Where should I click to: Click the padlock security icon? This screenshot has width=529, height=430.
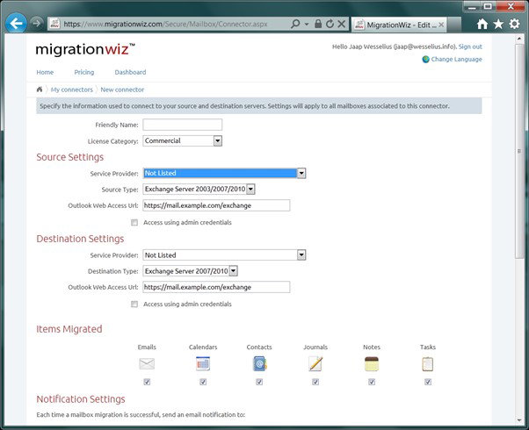pyautogui.click(x=318, y=24)
